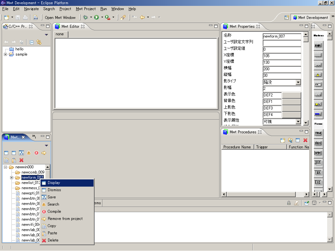Click the Remove from project arrow toolbar icon

point(44,153)
